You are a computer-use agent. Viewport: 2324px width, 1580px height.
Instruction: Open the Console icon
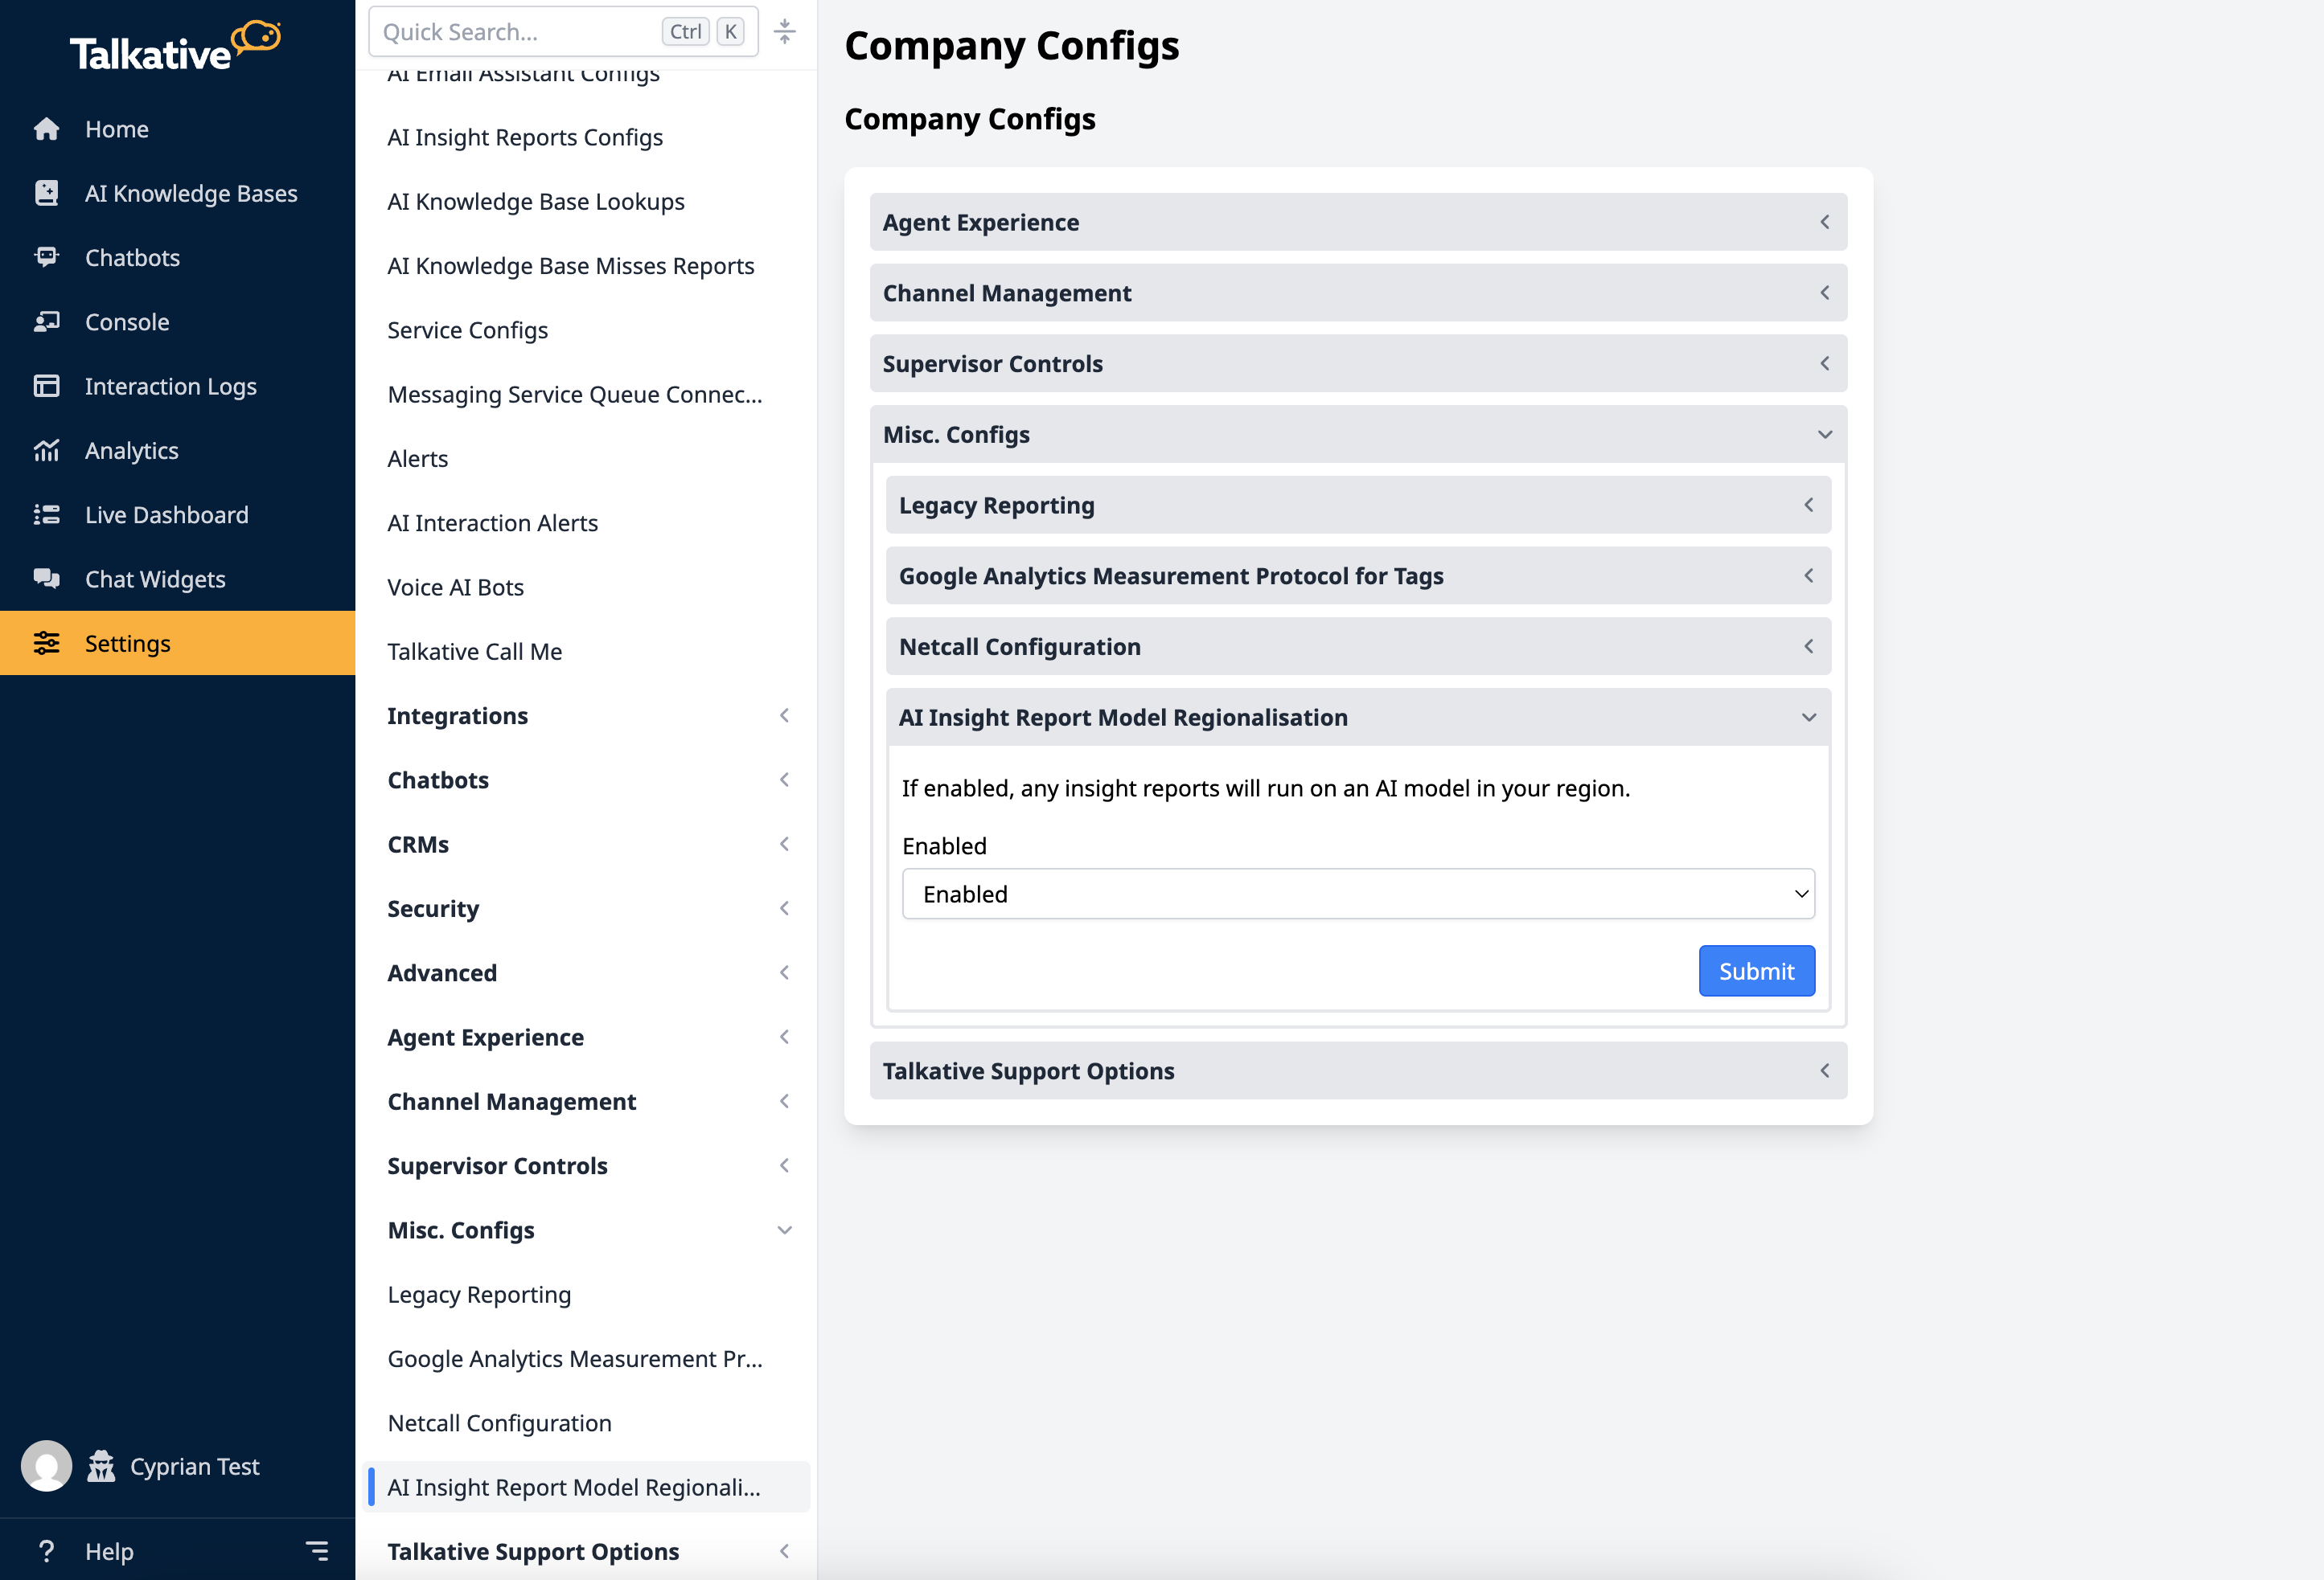(46, 321)
